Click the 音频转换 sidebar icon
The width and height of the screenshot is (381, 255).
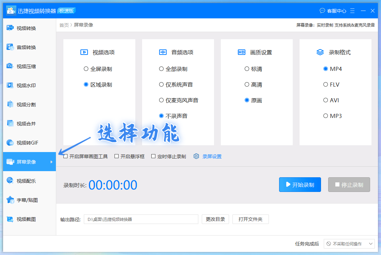click(x=10, y=47)
